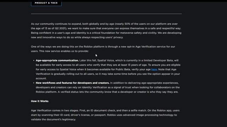Click the line starting "Age Verification comes in"
Image resolution: width=227 pixels, height=127 pixels.
[105, 110]
